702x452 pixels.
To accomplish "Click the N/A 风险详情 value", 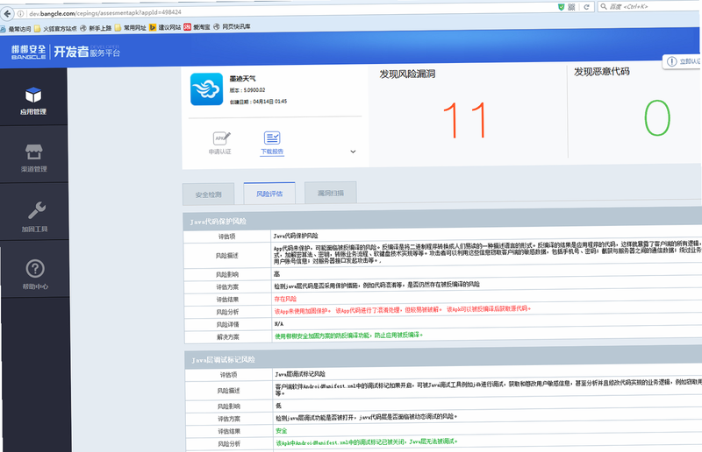I will tap(279, 324).
